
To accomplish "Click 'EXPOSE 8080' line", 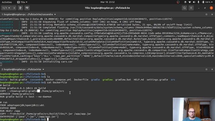I will pos(8,108).
